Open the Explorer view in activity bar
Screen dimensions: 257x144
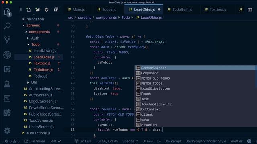pyautogui.click(x=7, y=12)
